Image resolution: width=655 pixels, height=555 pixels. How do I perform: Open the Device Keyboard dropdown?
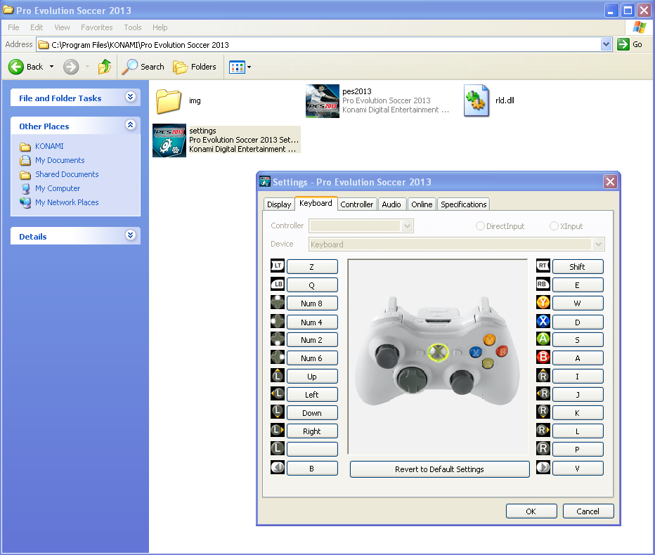pyautogui.click(x=598, y=244)
